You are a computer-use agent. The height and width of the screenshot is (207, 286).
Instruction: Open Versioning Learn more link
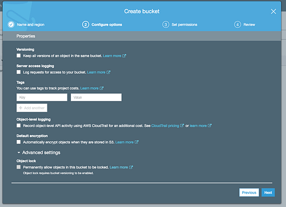coord(112,56)
